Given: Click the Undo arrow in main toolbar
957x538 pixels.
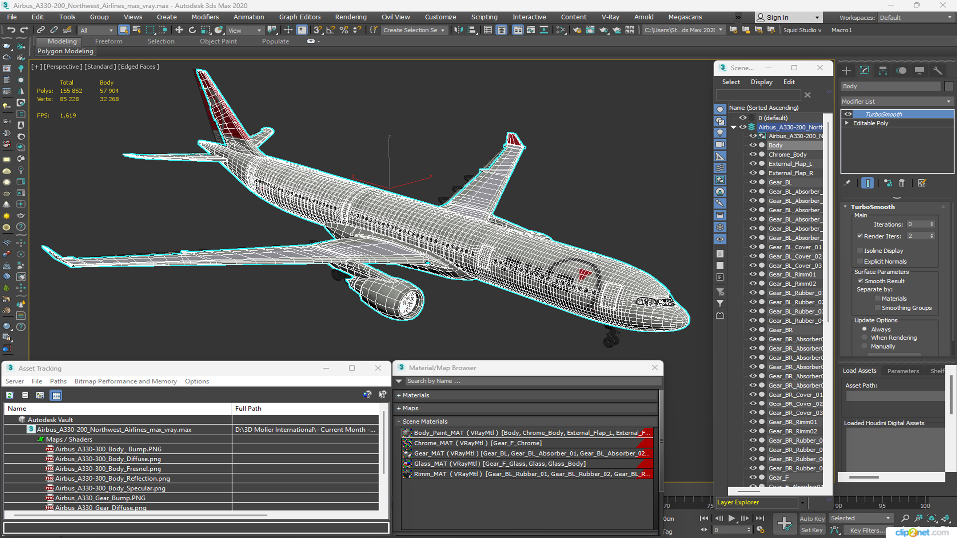Looking at the screenshot, I should tap(11, 30).
